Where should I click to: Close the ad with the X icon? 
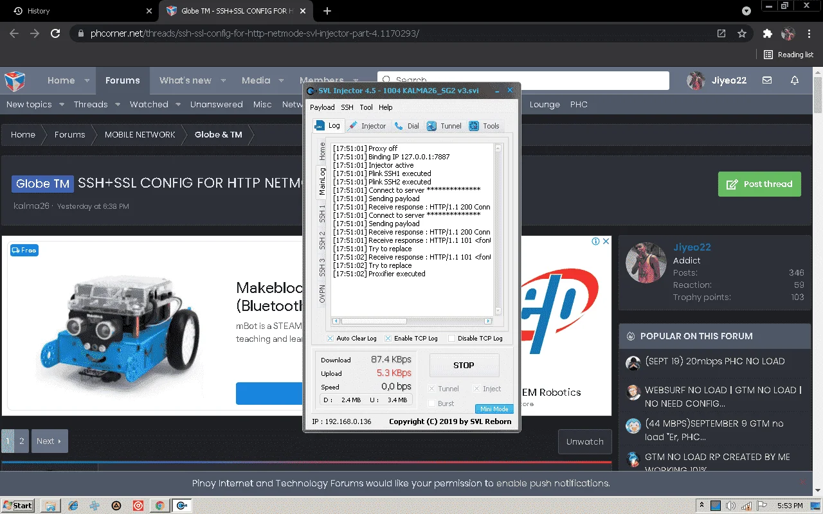[606, 242]
